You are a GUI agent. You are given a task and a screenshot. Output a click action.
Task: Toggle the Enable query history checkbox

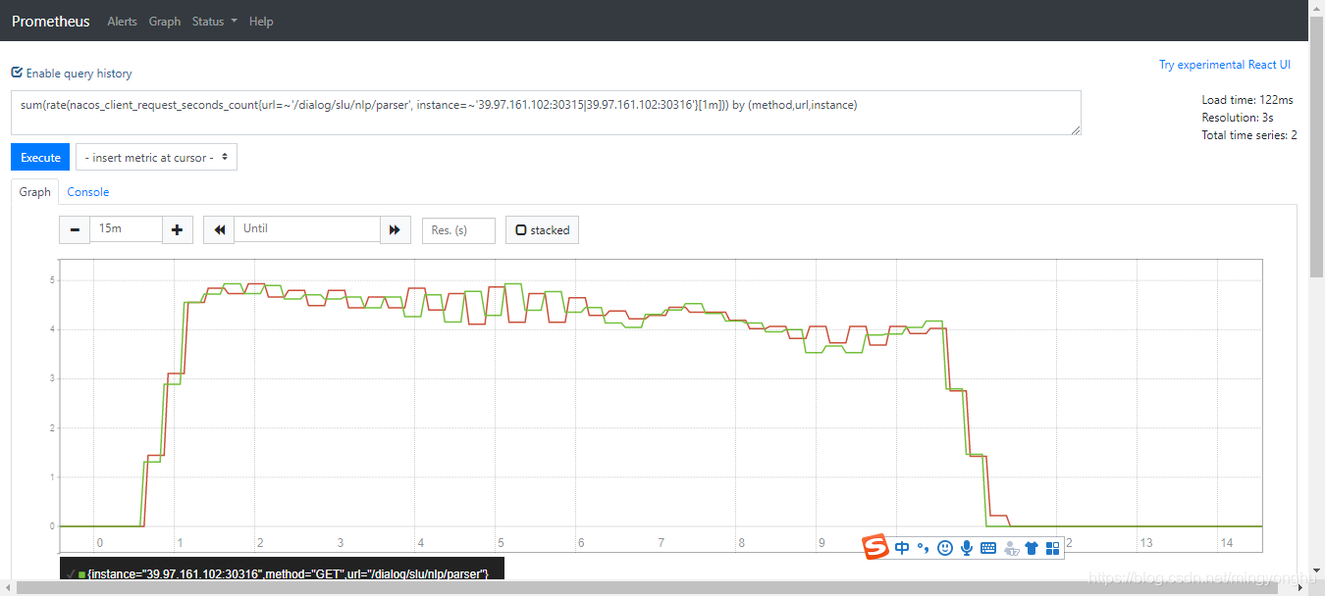point(16,72)
